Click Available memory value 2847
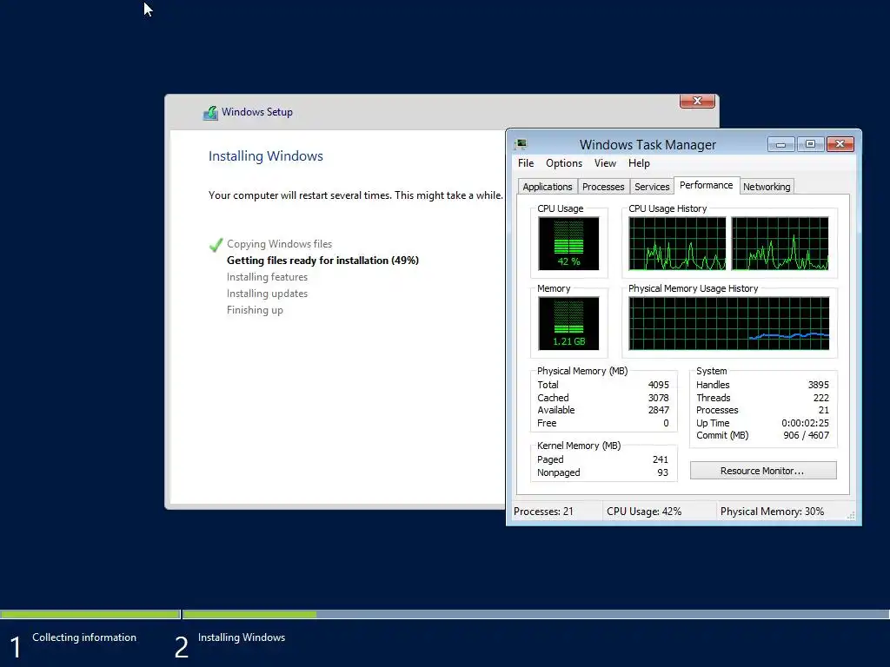Screen dimensions: 890x667 pos(659,410)
